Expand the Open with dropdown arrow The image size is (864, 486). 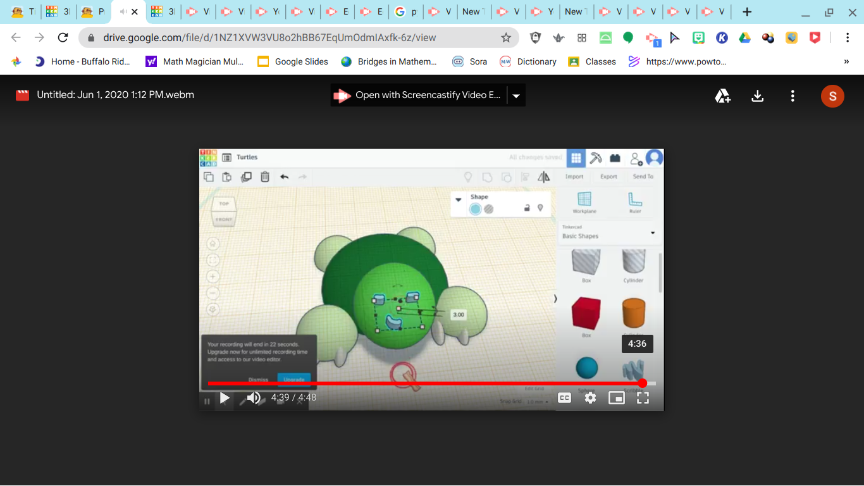[x=516, y=96]
